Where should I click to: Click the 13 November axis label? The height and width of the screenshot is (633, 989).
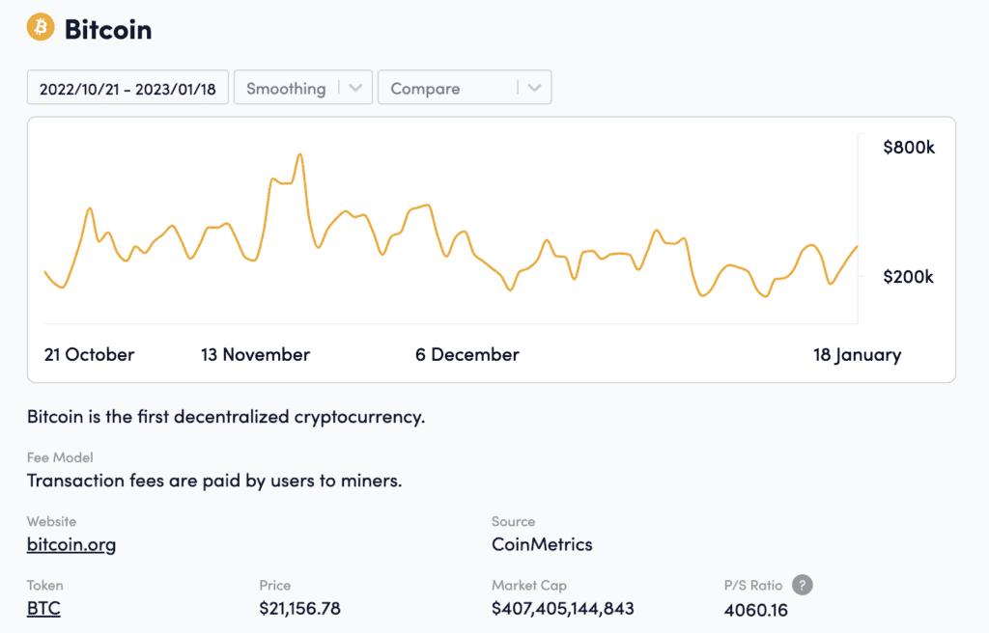(x=255, y=355)
